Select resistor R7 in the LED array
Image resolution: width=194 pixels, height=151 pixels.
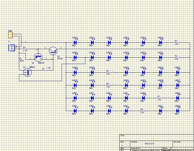pos(161,98)
